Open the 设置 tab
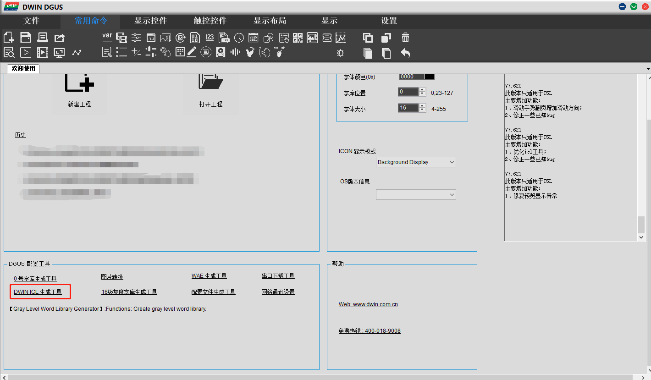 click(389, 21)
